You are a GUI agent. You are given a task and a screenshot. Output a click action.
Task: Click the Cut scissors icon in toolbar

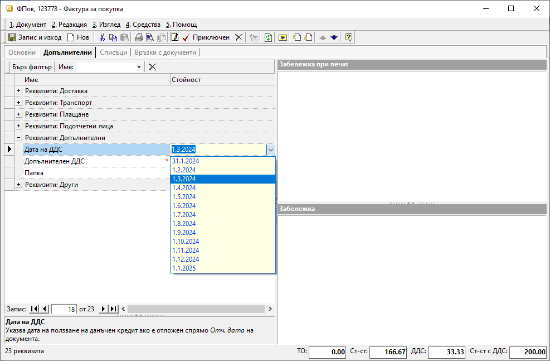[x=102, y=37]
